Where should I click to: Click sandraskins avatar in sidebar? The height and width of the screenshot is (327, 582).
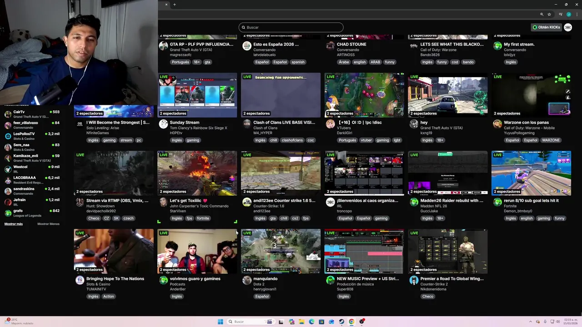tap(8, 191)
